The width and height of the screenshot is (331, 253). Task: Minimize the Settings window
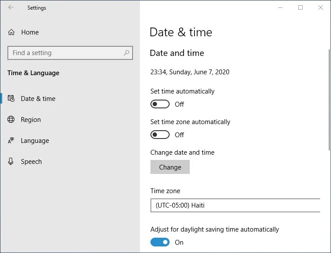[280, 7]
